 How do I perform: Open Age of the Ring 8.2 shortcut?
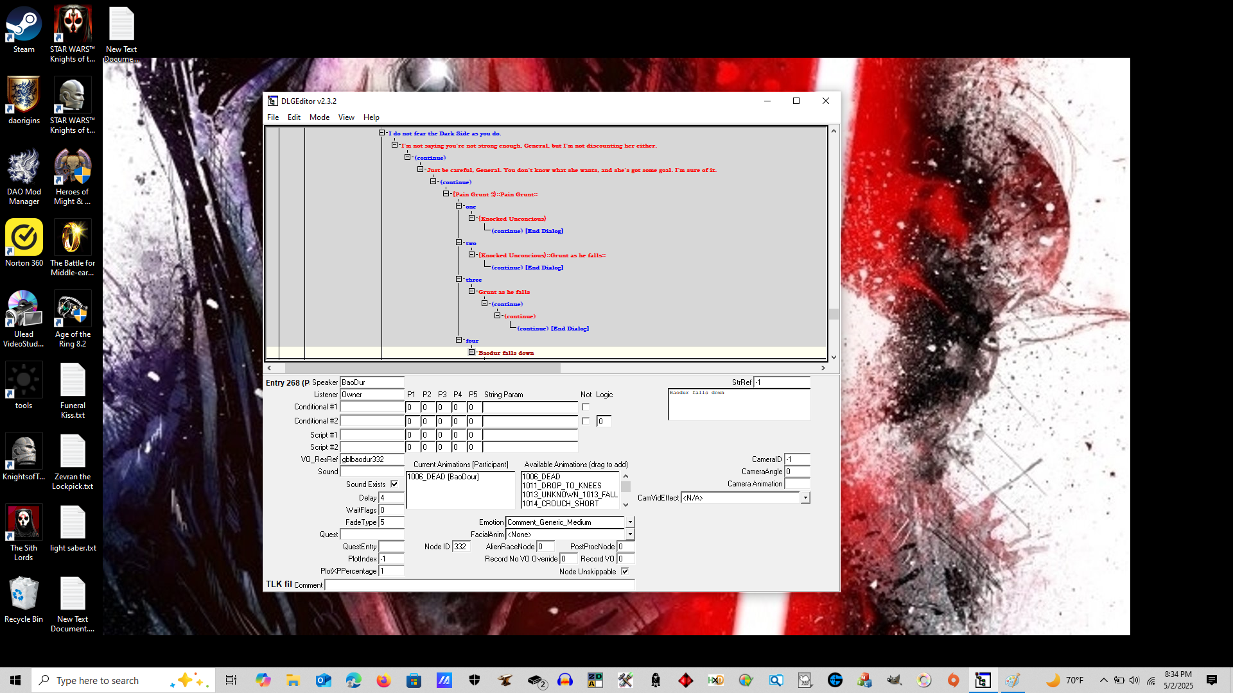pyautogui.click(x=73, y=319)
